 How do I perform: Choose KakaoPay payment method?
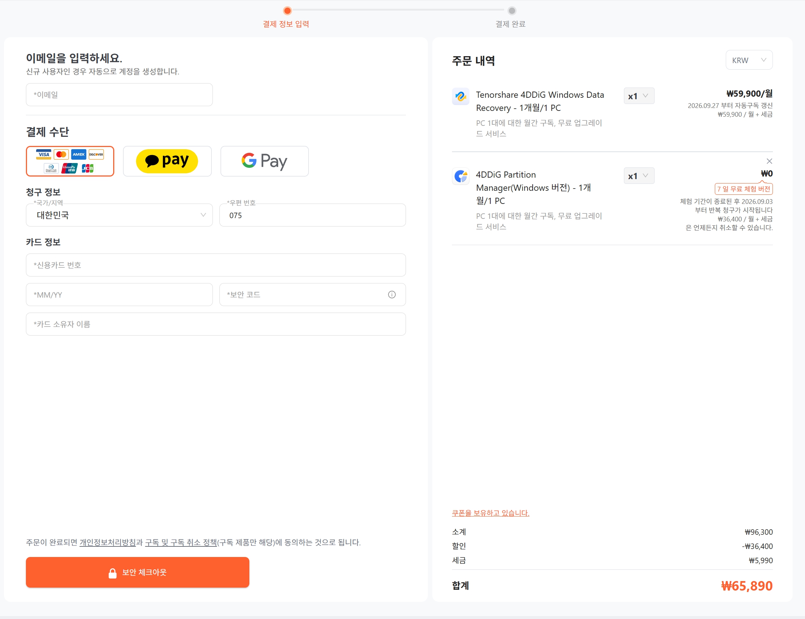point(167,161)
